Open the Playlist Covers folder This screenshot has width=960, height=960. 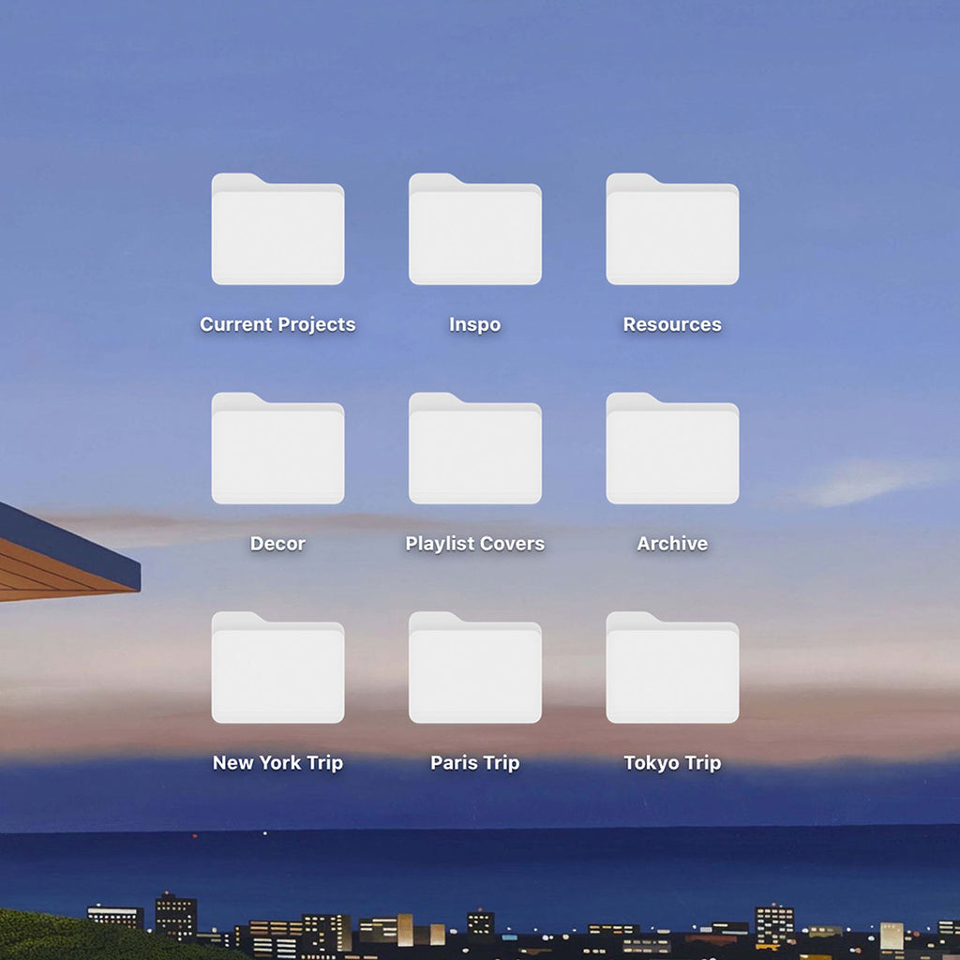point(474,452)
